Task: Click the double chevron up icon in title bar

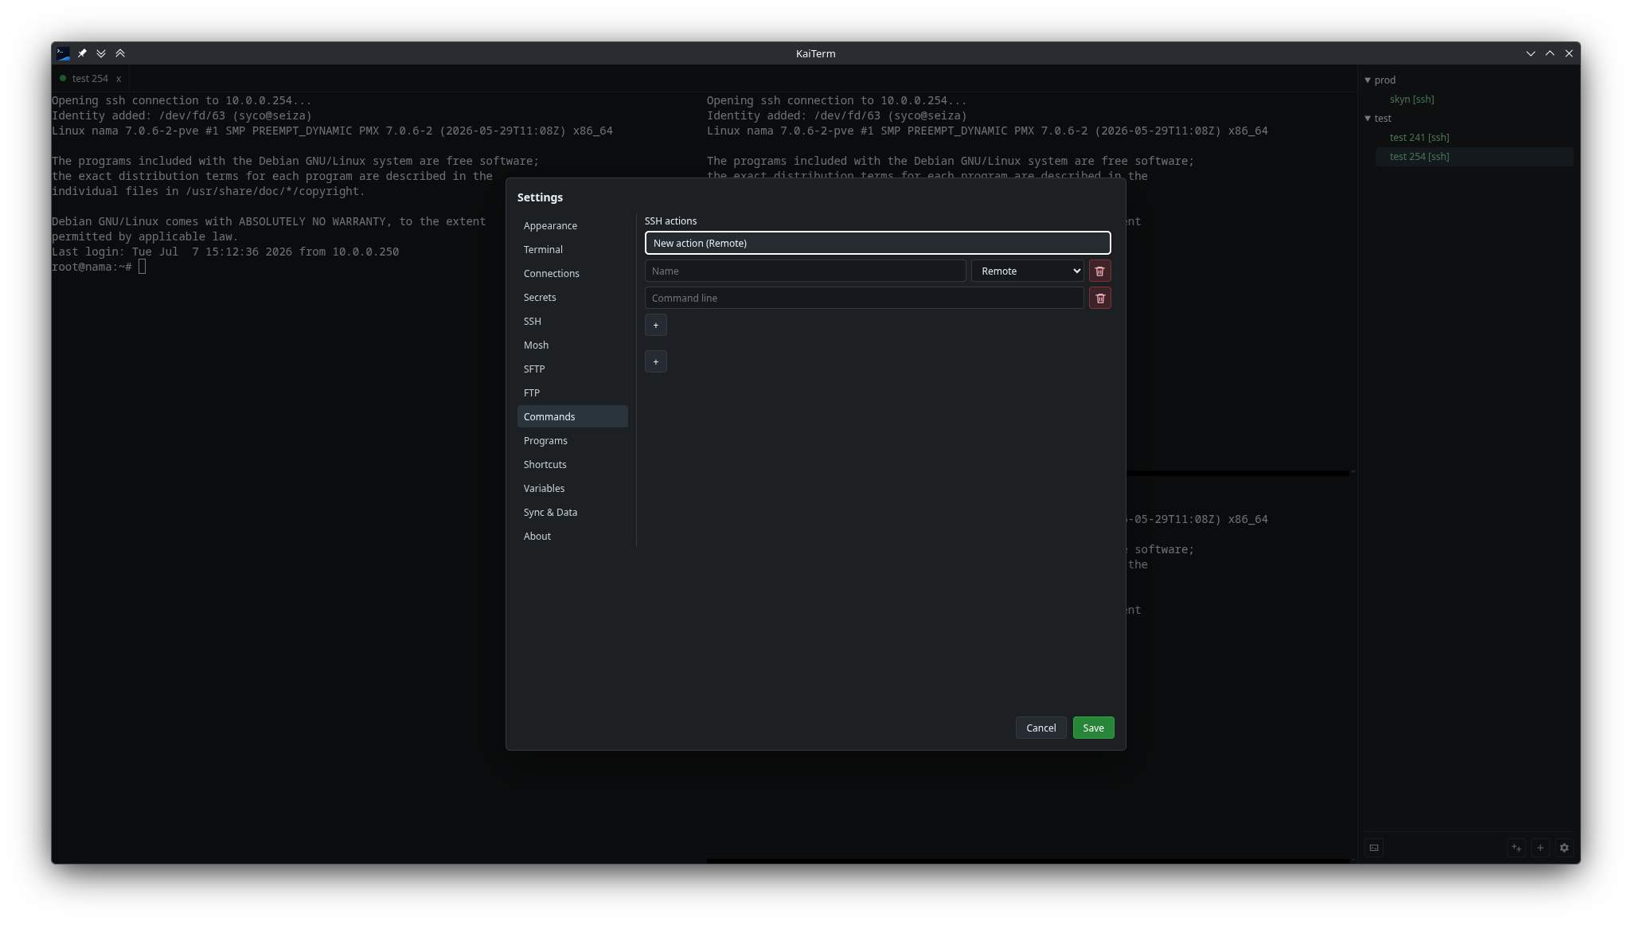Action: click(x=120, y=53)
